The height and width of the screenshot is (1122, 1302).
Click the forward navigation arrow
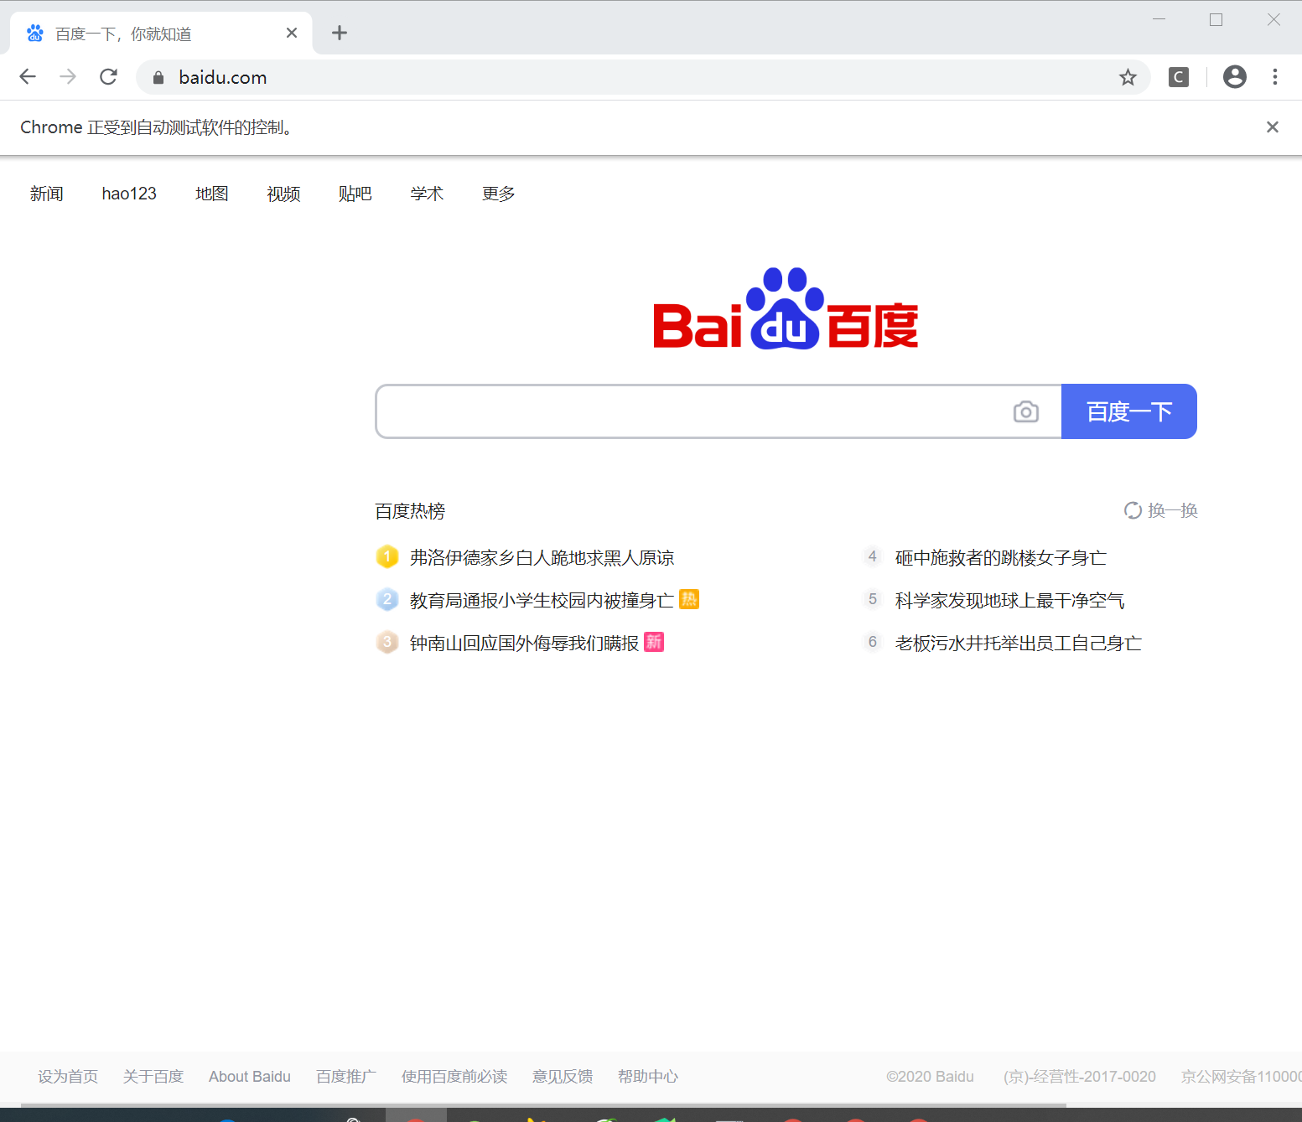pyautogui.click(x=68, y=77)
